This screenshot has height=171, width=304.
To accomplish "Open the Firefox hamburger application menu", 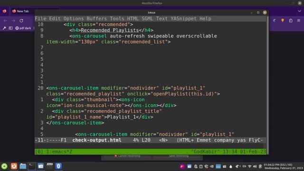I will [x=299, y=20].
